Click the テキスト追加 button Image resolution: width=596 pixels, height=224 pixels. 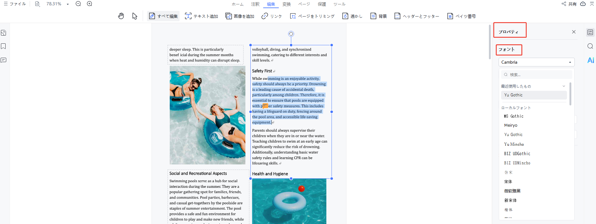click(202, 16)
